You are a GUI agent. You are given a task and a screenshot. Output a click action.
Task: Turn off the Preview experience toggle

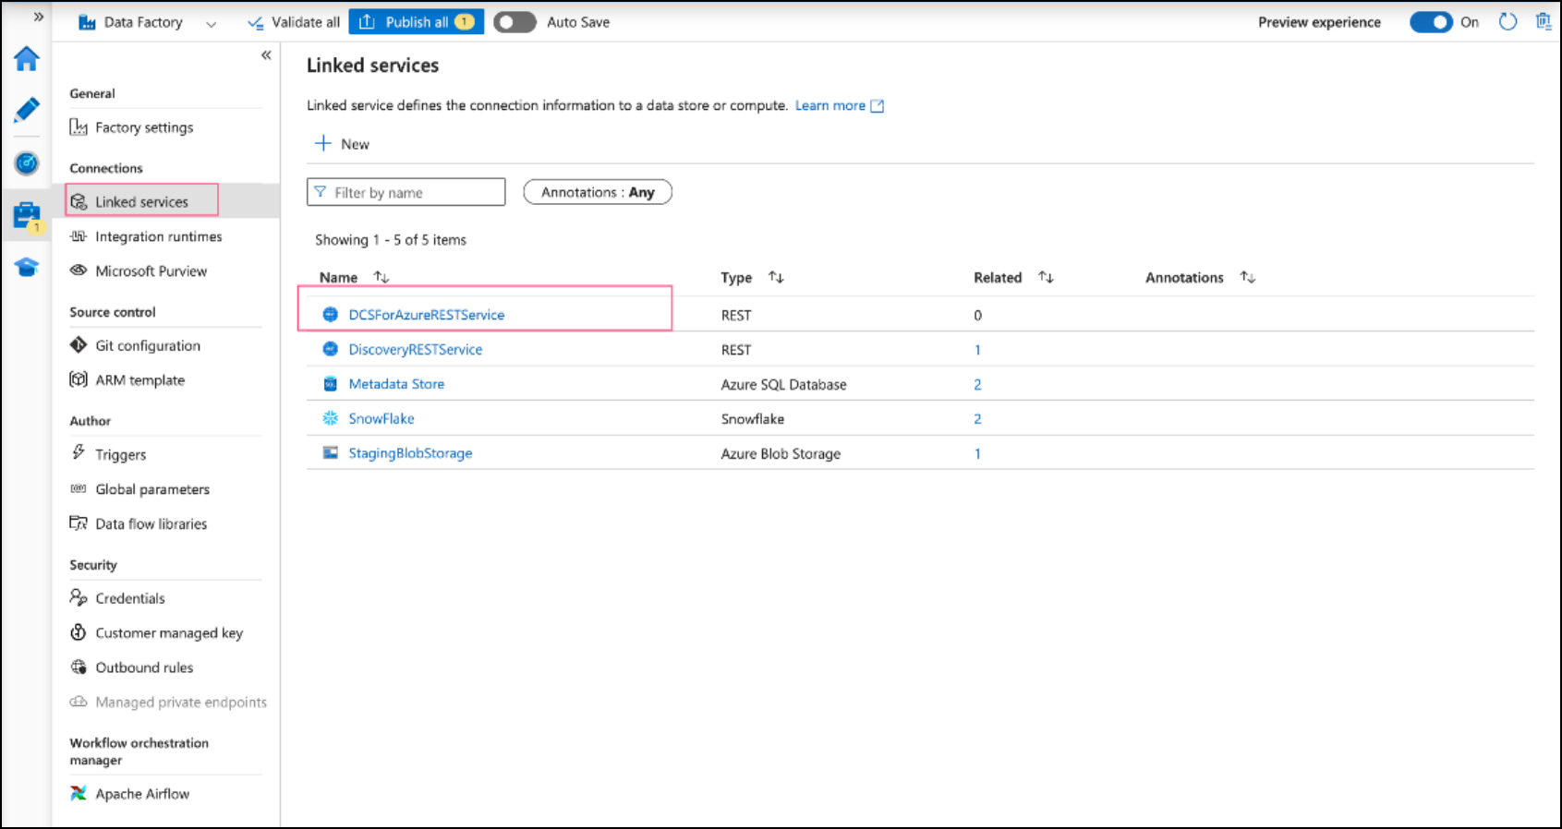tap(1431, 22)
